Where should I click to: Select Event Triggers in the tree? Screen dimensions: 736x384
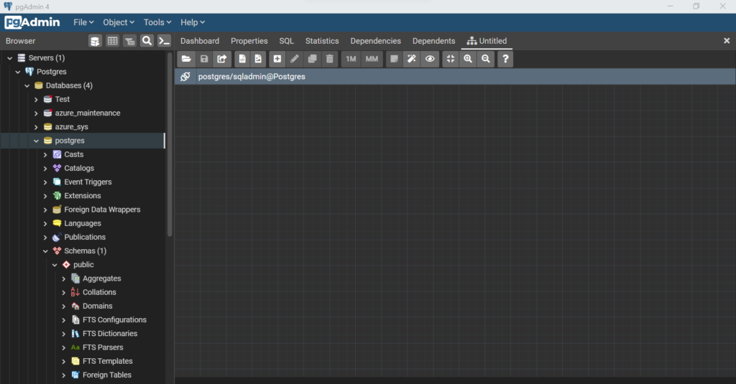tap(88, 182)
